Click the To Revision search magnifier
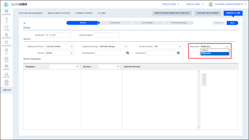The height and width of the screenshot is (140, 249). [x=178, y=53]
